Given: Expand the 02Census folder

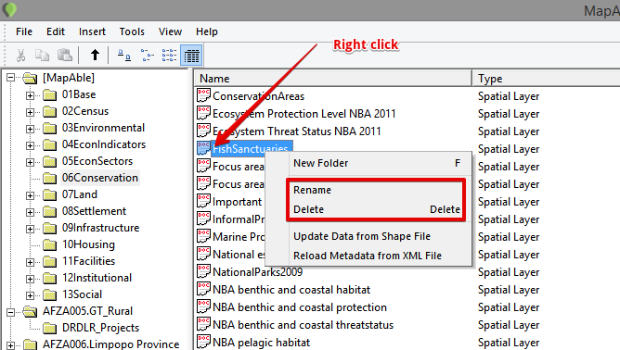Looking at the screenshot, I should coord(30,112).
